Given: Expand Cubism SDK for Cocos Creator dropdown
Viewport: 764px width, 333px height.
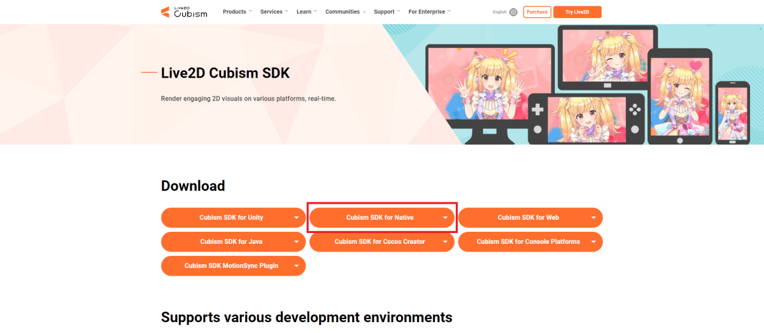Looking at the screenshot, I should pyautogui.click(x=382, y=242).
